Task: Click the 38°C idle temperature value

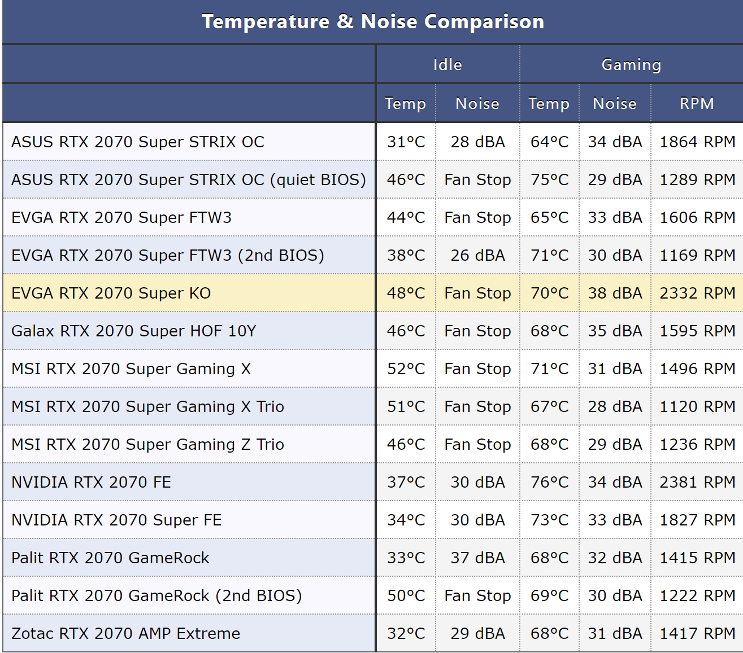Action: [x=406, y=255]
